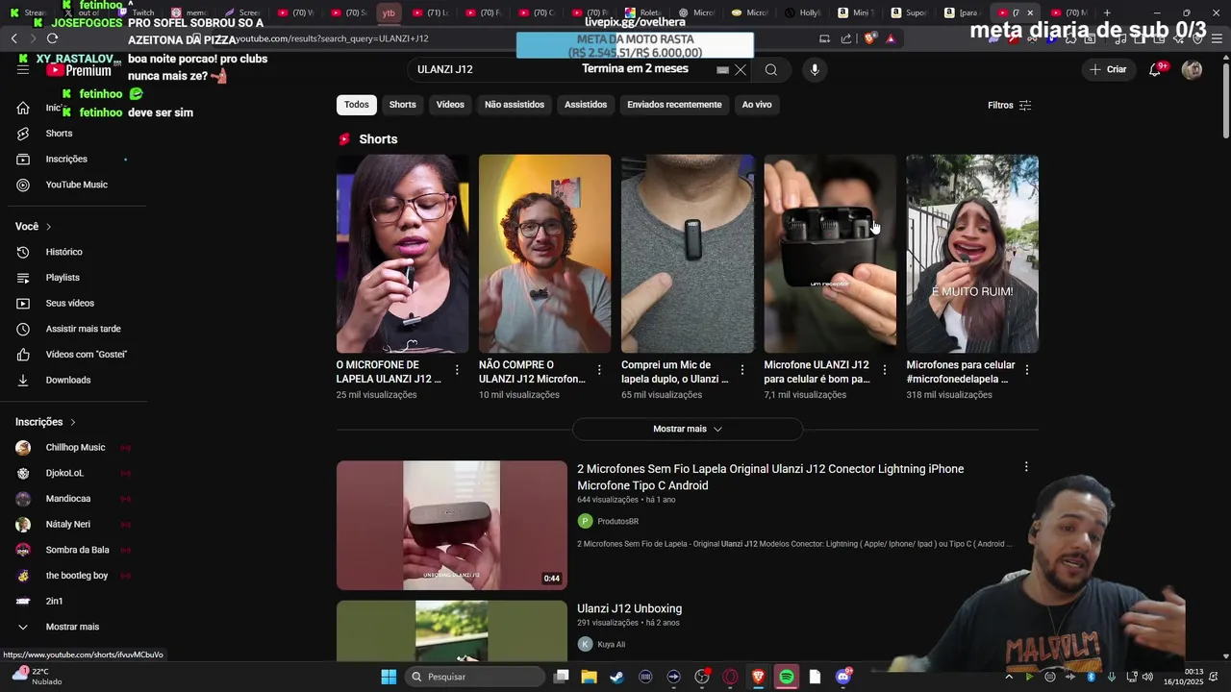Select the Vídeos filter chip

click(450, 105)
